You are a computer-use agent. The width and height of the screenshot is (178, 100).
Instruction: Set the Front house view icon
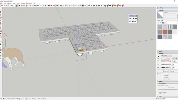[x=94, y=6]
